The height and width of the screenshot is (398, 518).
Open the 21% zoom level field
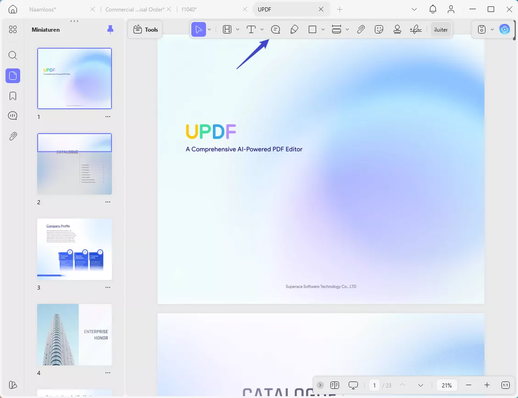tap(446, 385)
